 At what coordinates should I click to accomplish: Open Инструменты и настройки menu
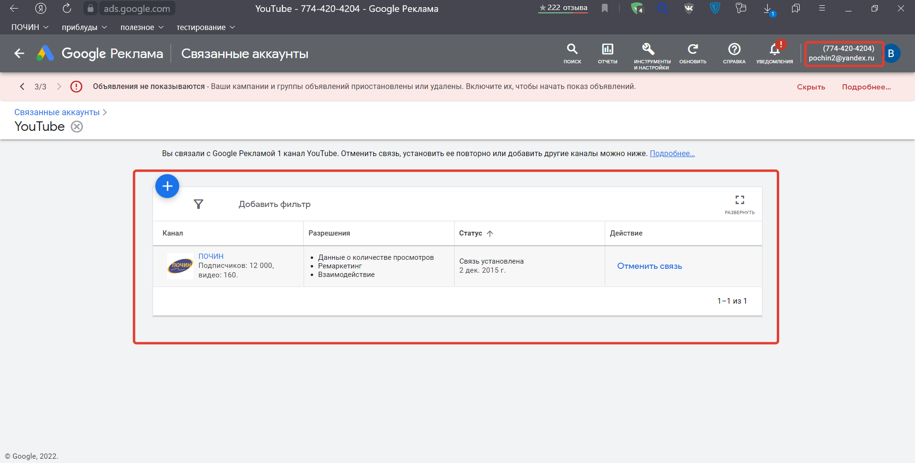coord(652,56)
